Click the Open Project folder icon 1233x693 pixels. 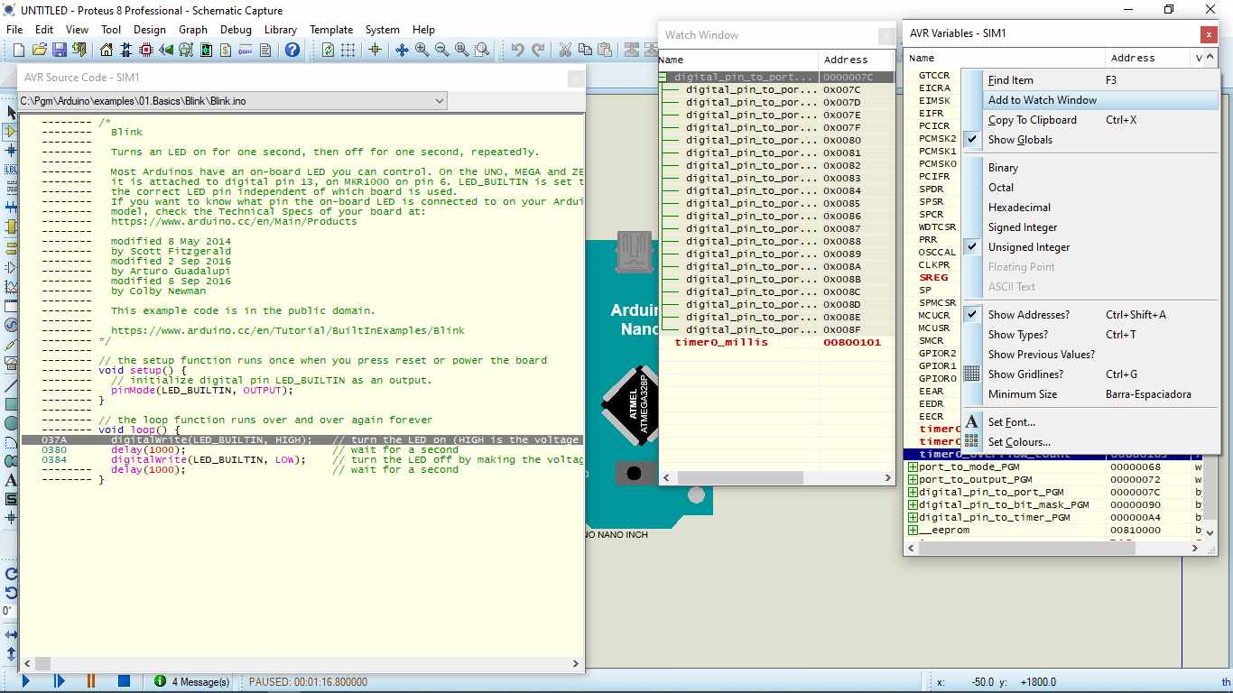pyautogui.click(x=39, y=50)
